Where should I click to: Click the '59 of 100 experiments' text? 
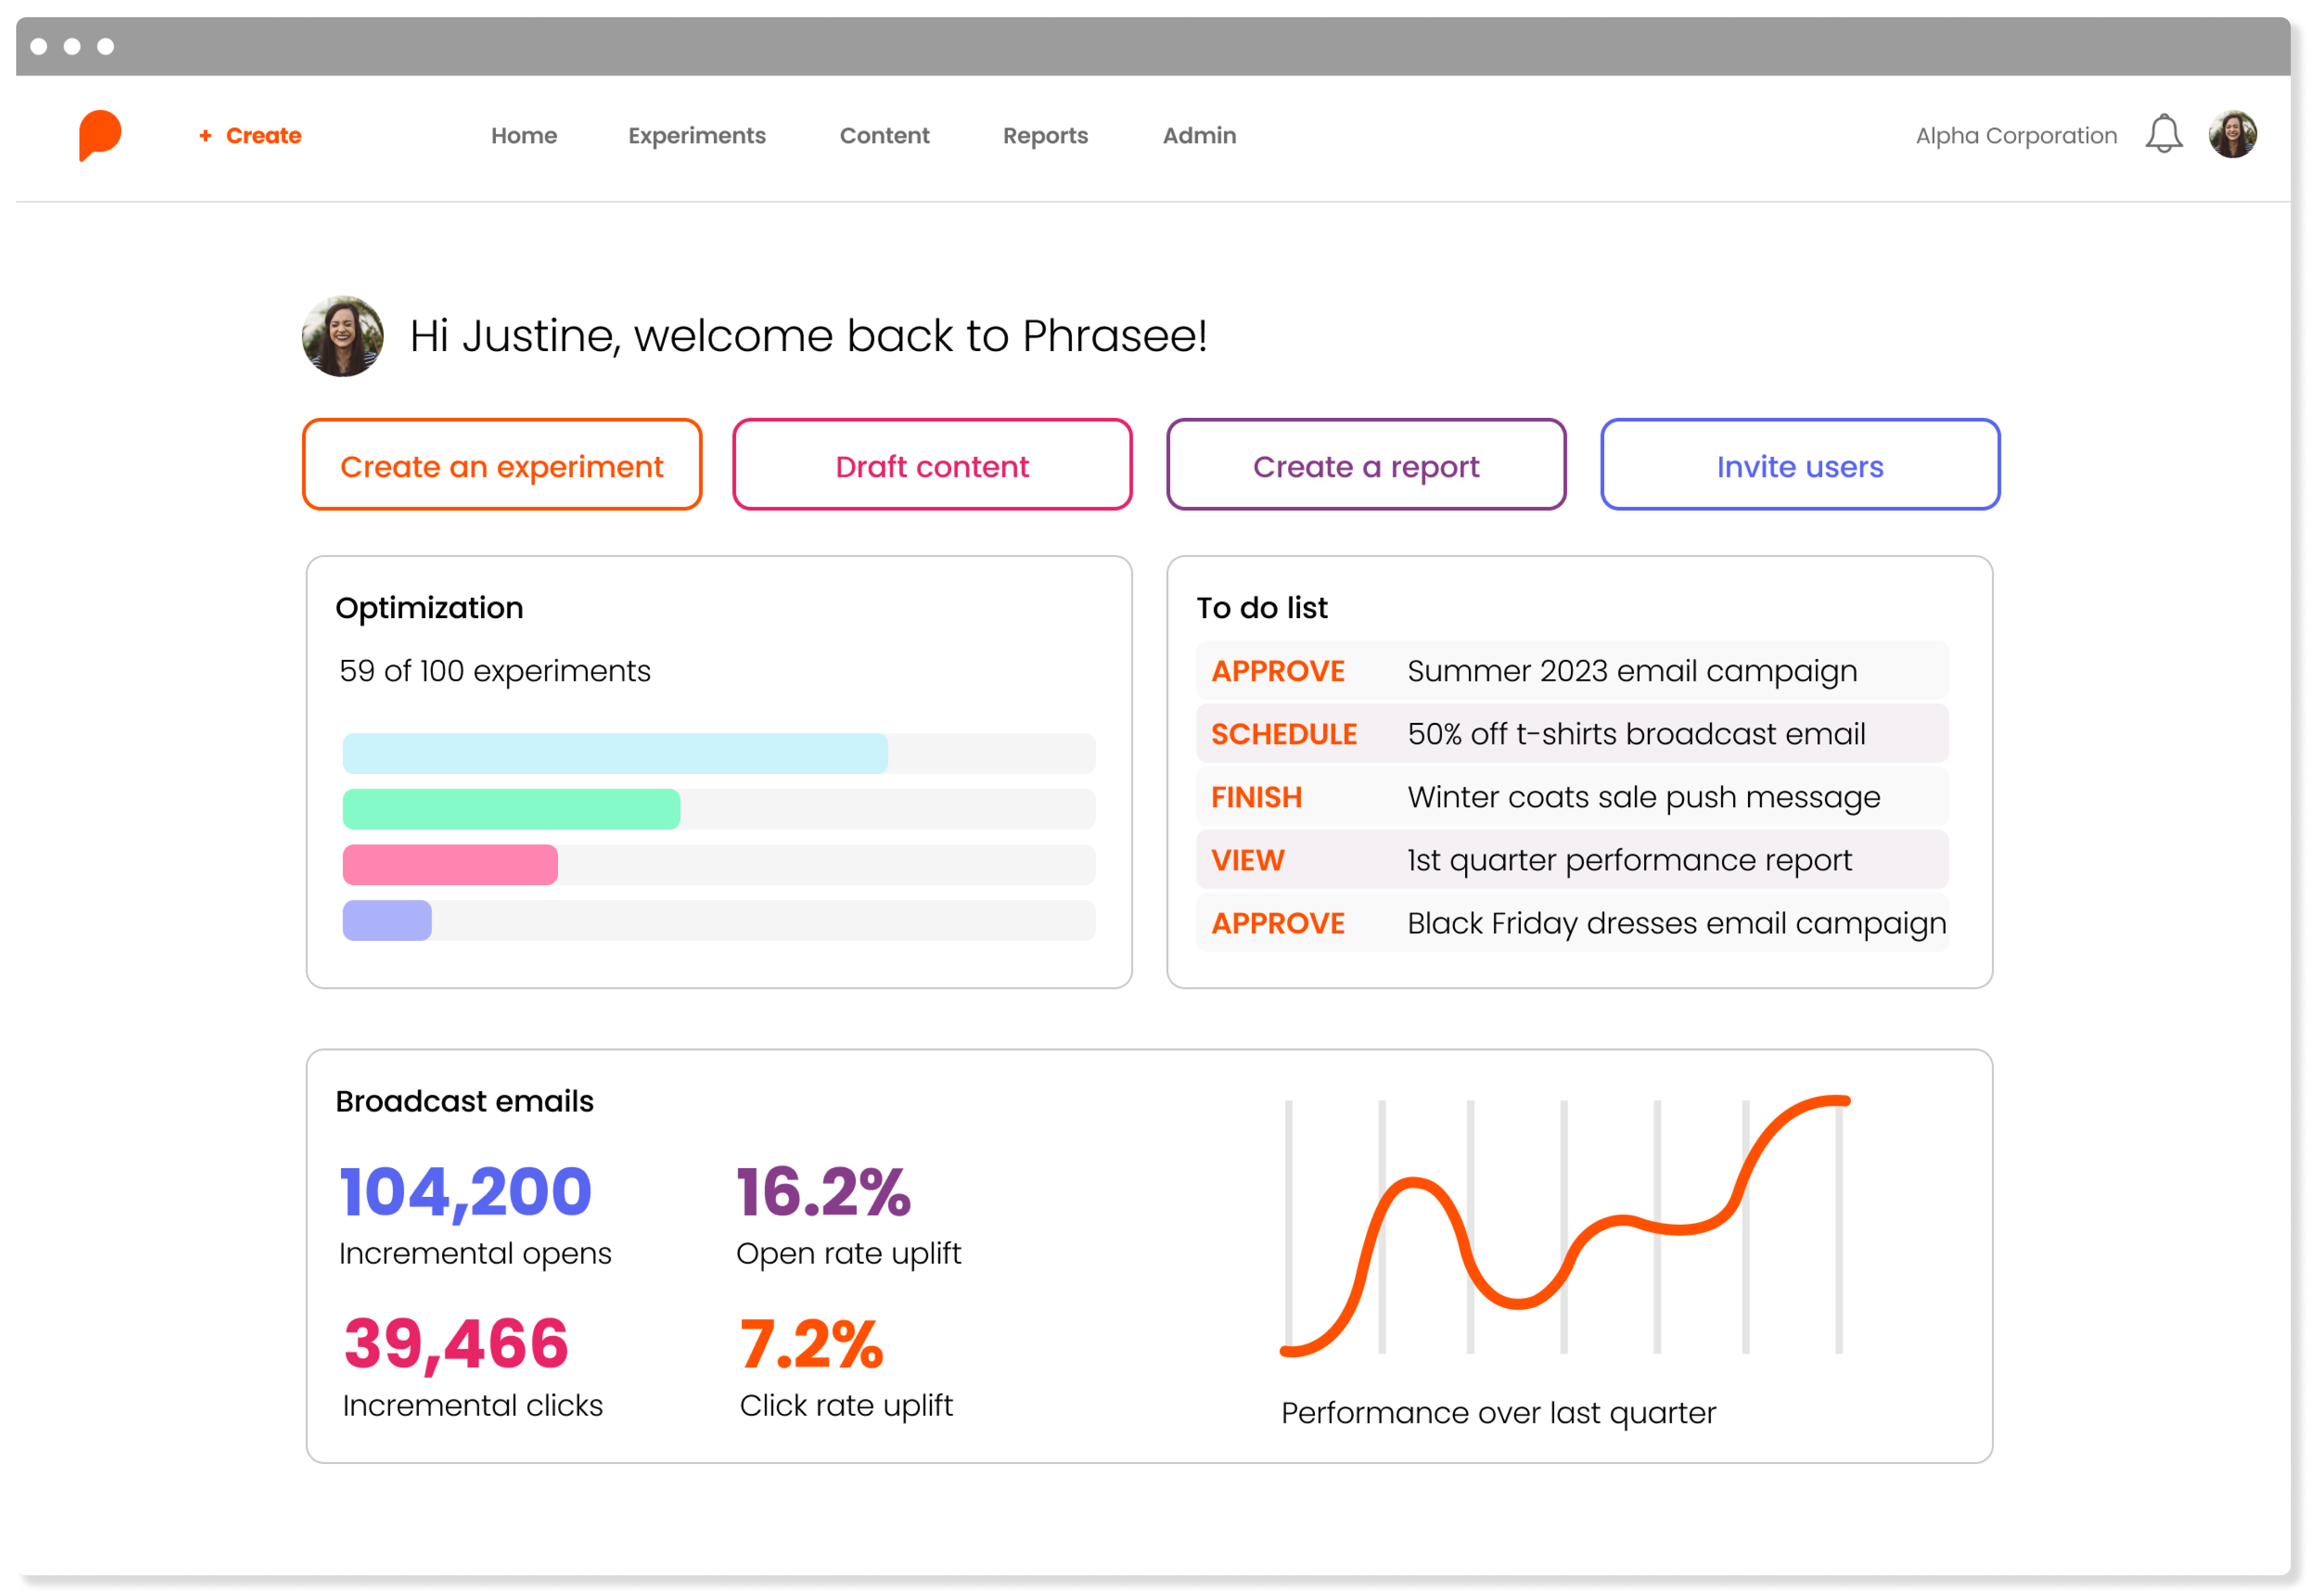[495, 671]
